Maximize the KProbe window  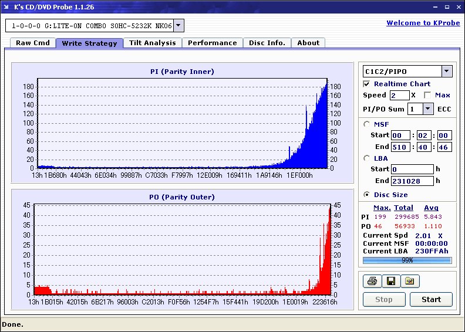point(447,7)
